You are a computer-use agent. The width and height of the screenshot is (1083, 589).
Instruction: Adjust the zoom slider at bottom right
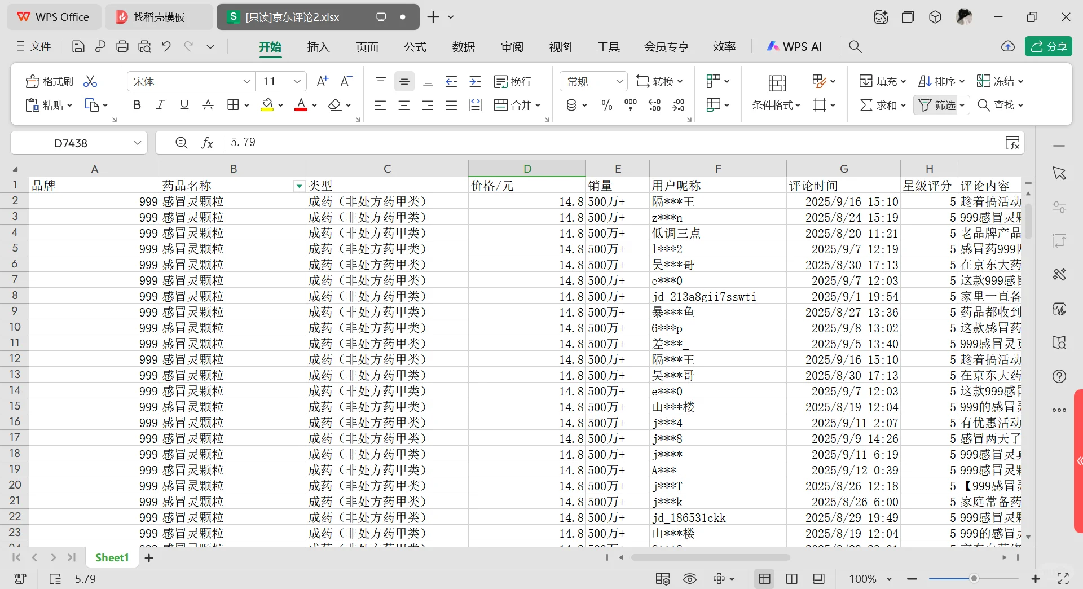pyautogui.click(x=974, y=579)
